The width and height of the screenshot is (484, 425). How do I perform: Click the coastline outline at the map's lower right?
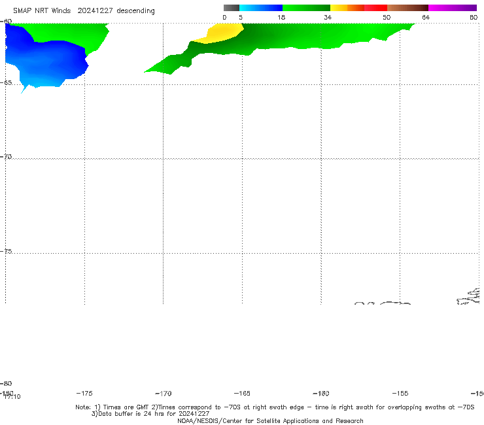click(x=468, y=297)
